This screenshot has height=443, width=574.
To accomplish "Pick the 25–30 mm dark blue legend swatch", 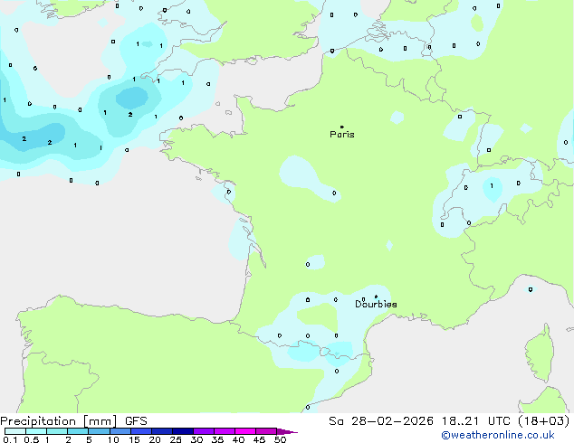I will tap(182, 431).
